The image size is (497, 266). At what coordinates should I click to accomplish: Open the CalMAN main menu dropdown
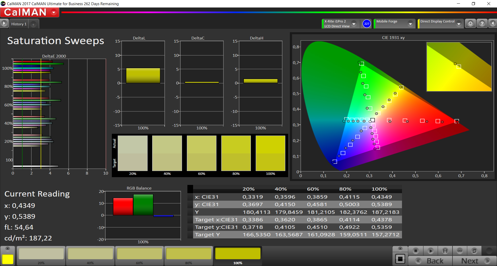[54, 12]
